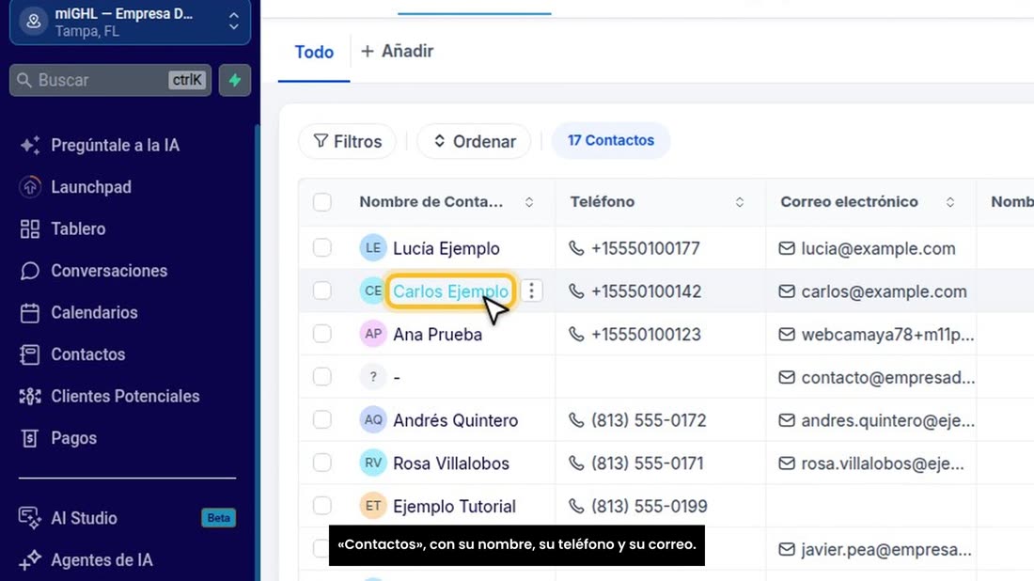Click the Pagos invoice icon

(30, 438)
